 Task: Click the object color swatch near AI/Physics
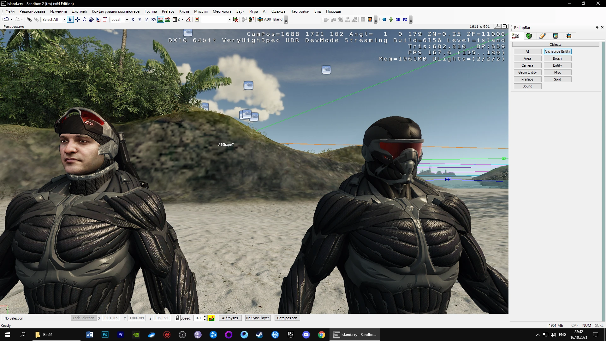pyautogui.click(x=211, y=318)
